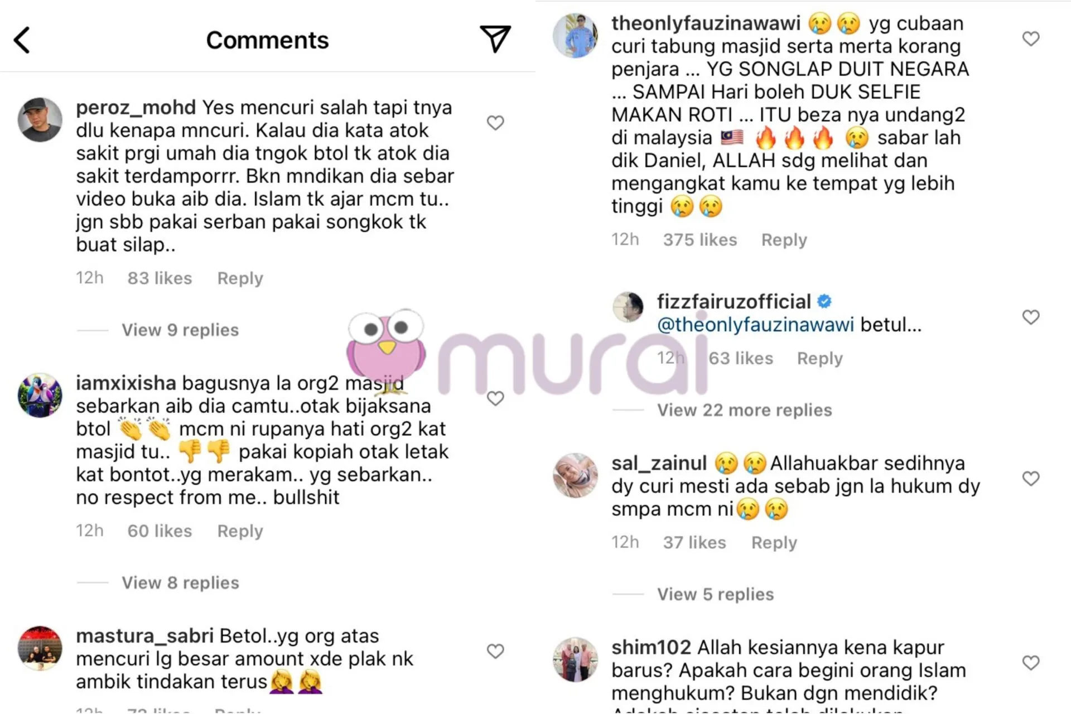1071x714 pixels.
Task: Expand View 22 more replies
Action: [x=744, y=410]
